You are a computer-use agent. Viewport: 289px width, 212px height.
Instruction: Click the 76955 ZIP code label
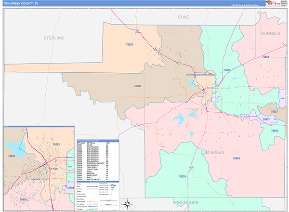point(274,131)
